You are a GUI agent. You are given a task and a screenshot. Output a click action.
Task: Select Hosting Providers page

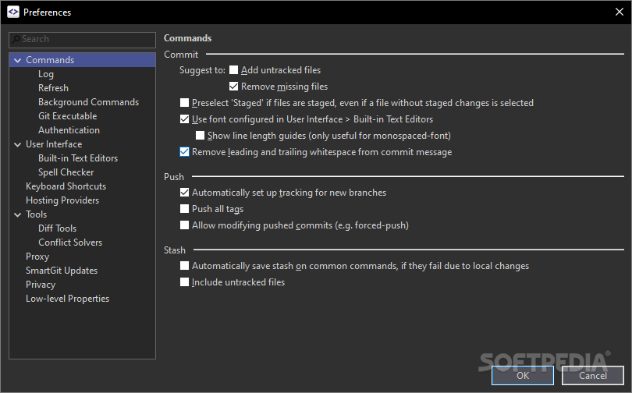click(x=62, y=200)
